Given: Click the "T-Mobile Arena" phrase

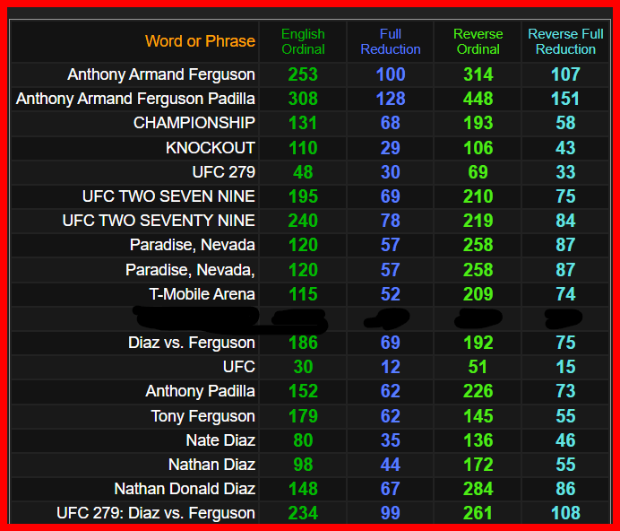Looking at the screenshot, I should [202, 294].
